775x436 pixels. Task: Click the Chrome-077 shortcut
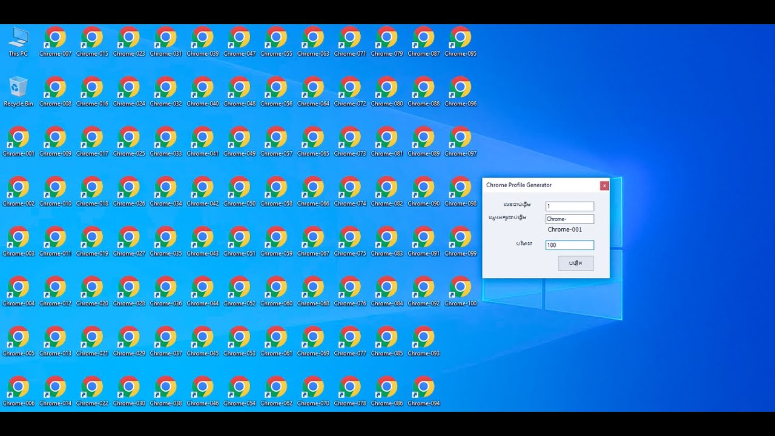[x=350, y=342]
